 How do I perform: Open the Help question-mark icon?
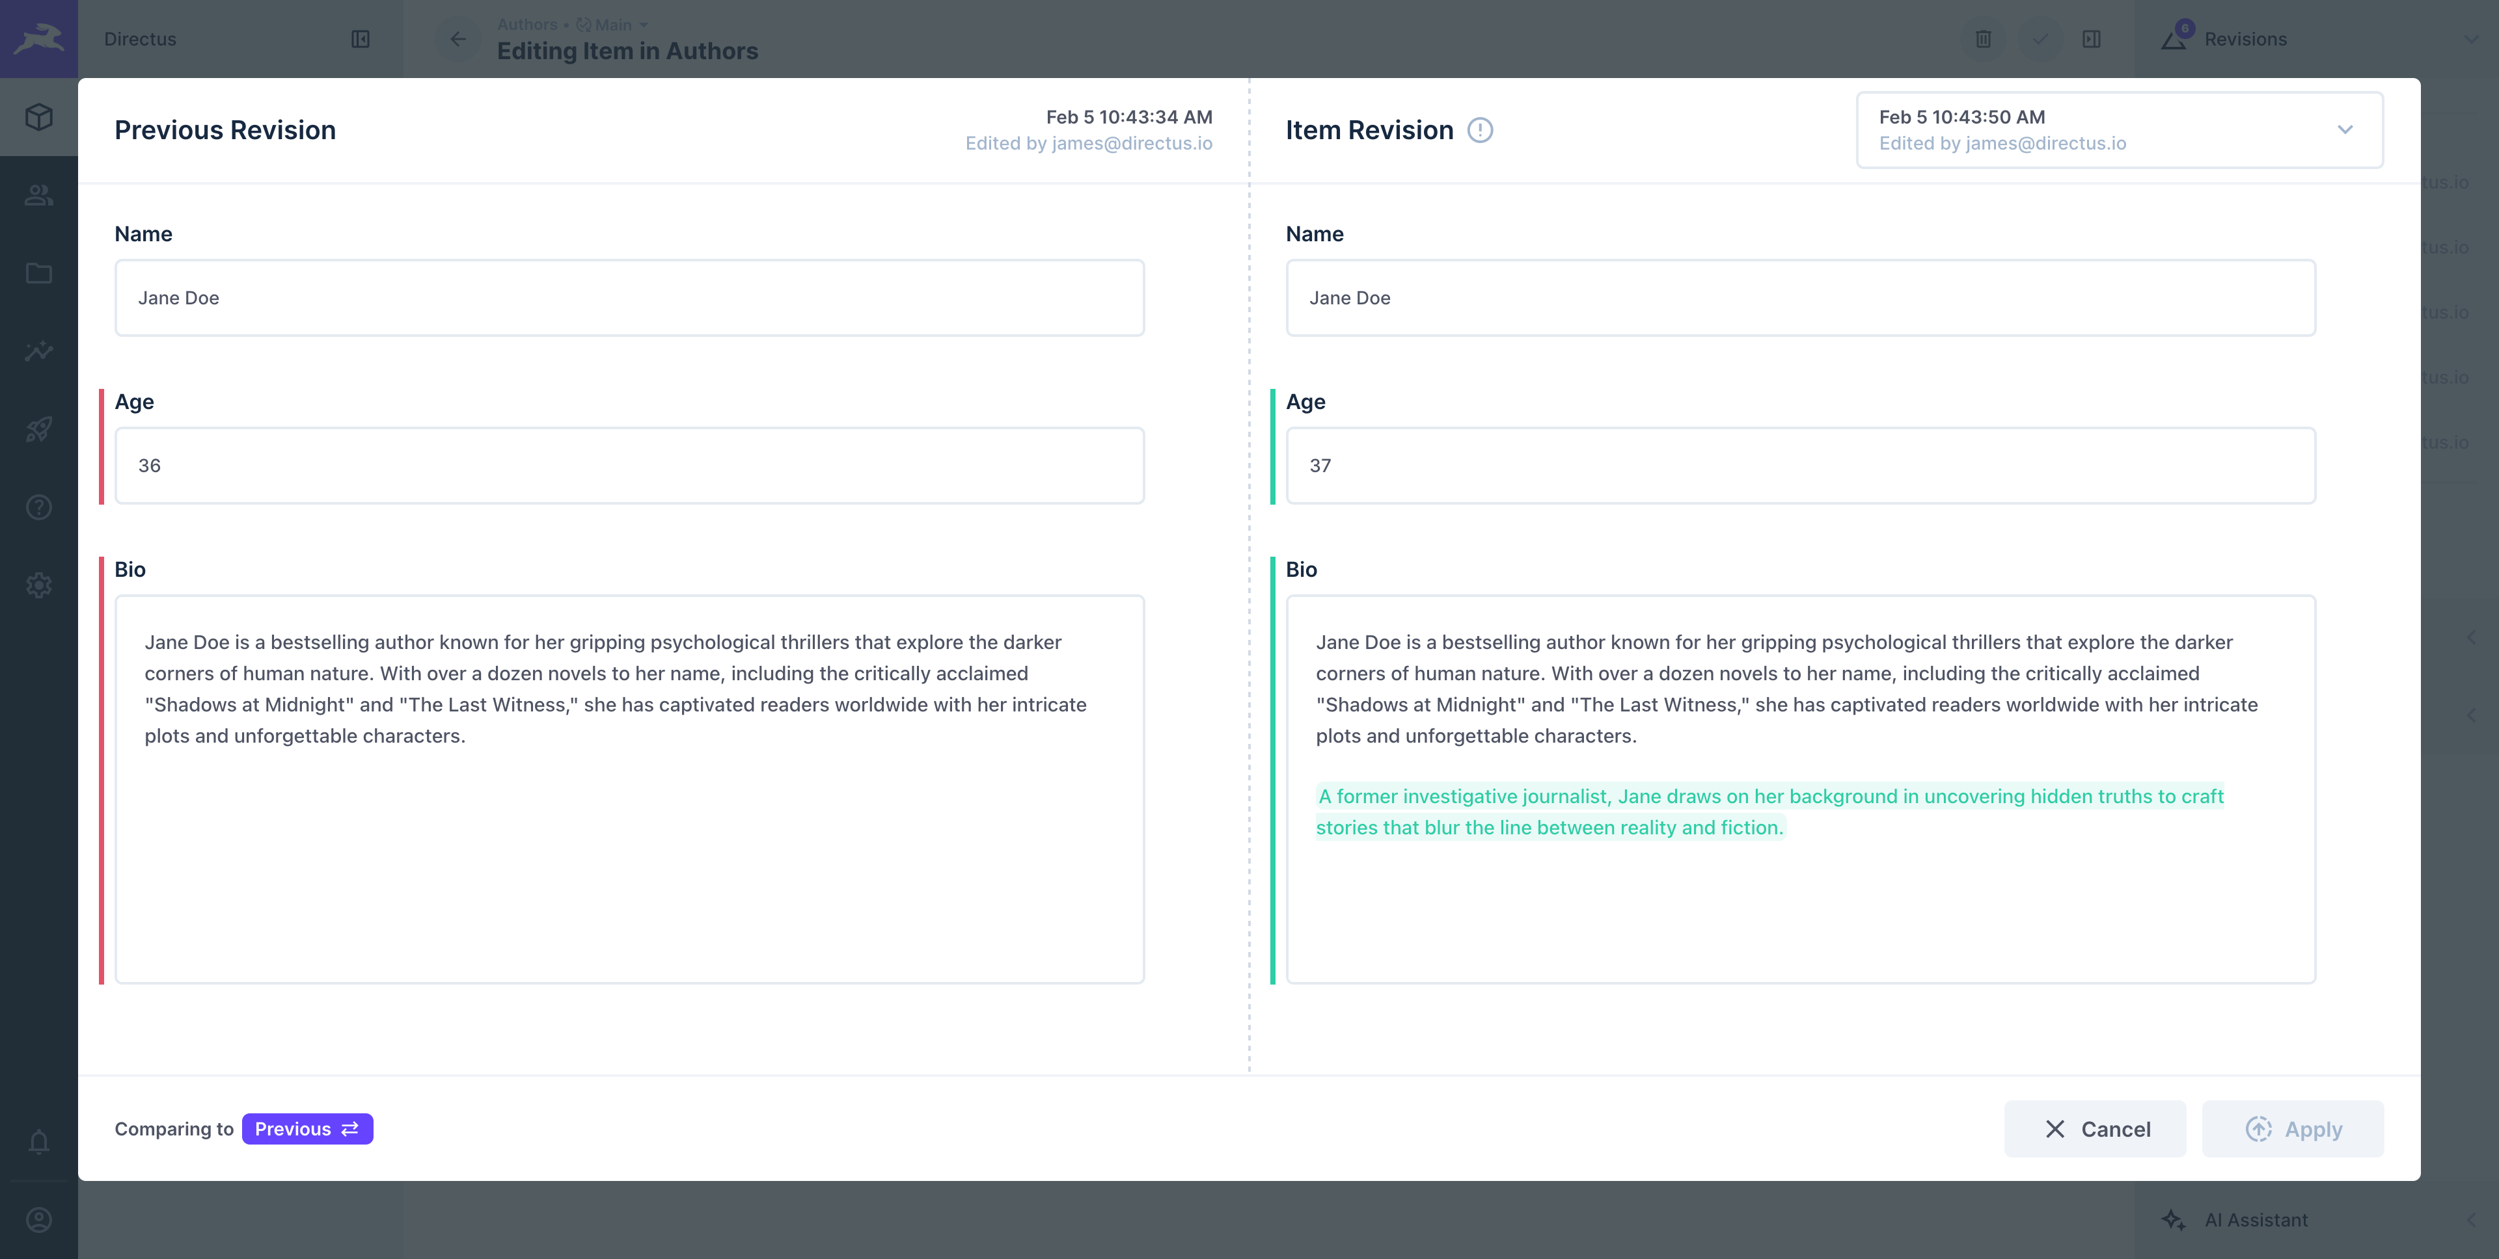coord(39,507)
